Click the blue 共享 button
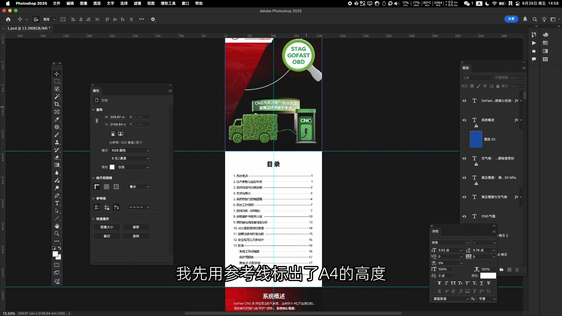Screen dimensions: 562x316 (x=511, y=19)
